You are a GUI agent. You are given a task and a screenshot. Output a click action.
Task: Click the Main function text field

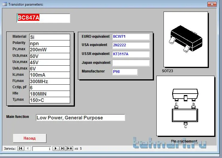point(81,118)
